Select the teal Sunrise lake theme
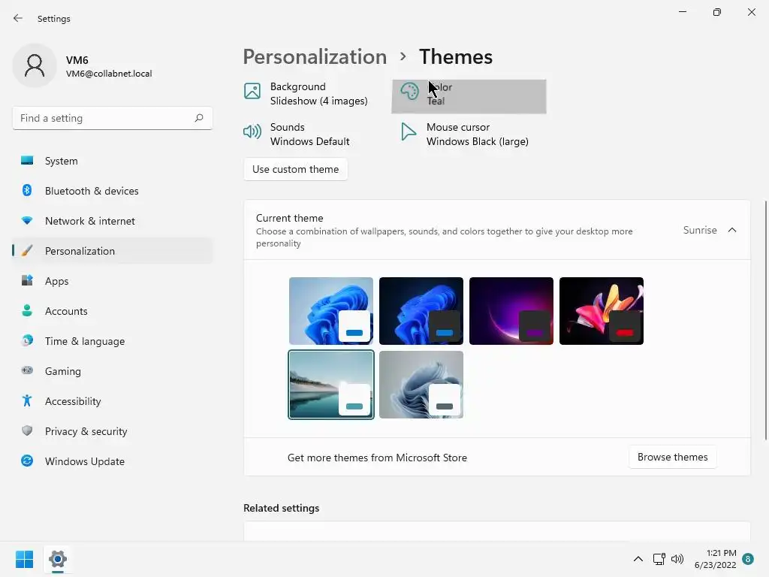Viewport: 769px width, 577px height. (x=331, y=385)
